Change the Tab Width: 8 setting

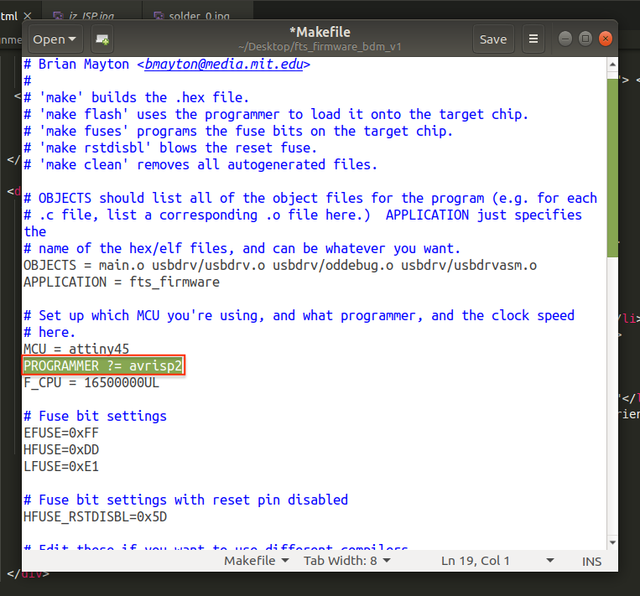pos(347,561)
